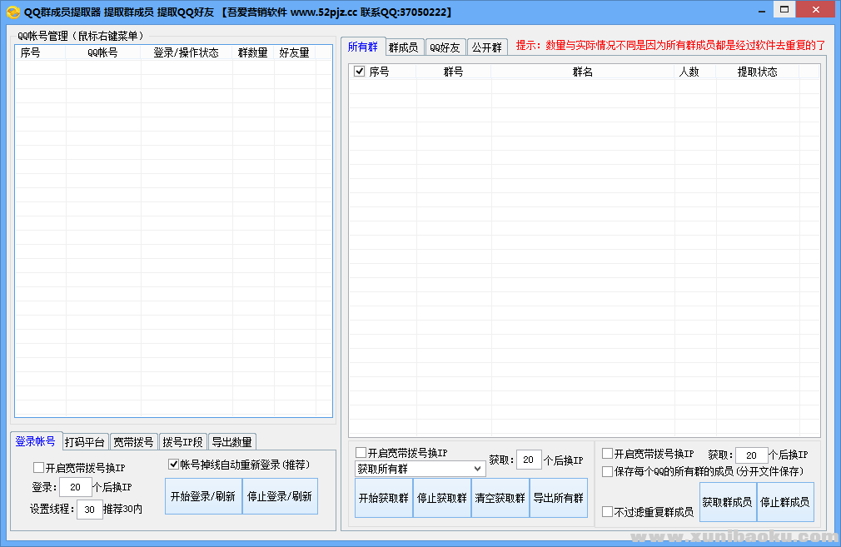Open the QQ好友 tab
The image size is (841, 547).
pyautogui.click(x=444, y=47)
